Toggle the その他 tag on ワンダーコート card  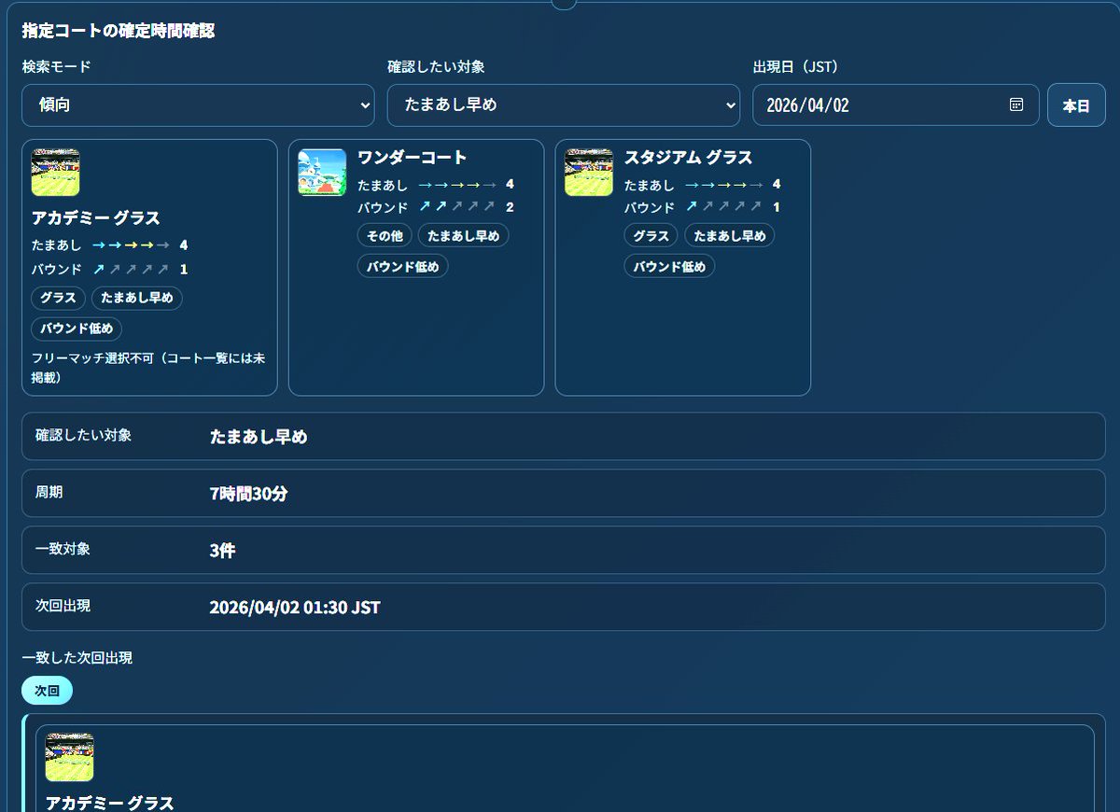(x=384, y=235)
